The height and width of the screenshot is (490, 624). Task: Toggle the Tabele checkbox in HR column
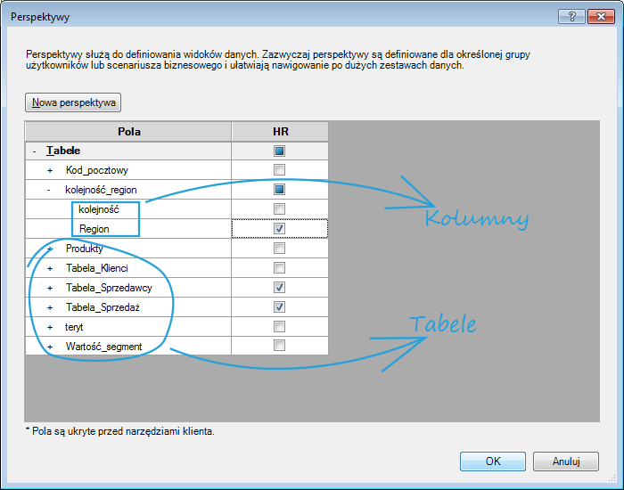click(280, 151)
